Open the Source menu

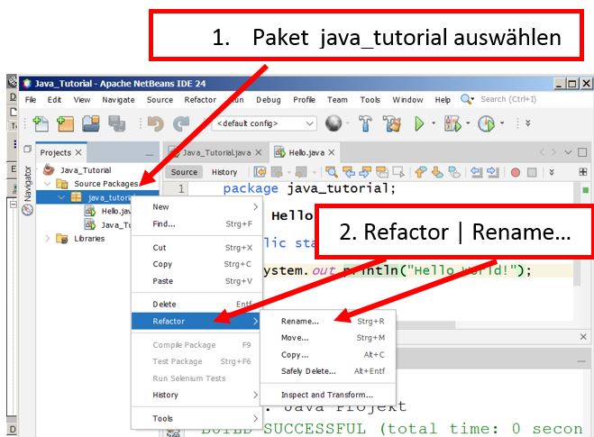[x=160, y=100]
